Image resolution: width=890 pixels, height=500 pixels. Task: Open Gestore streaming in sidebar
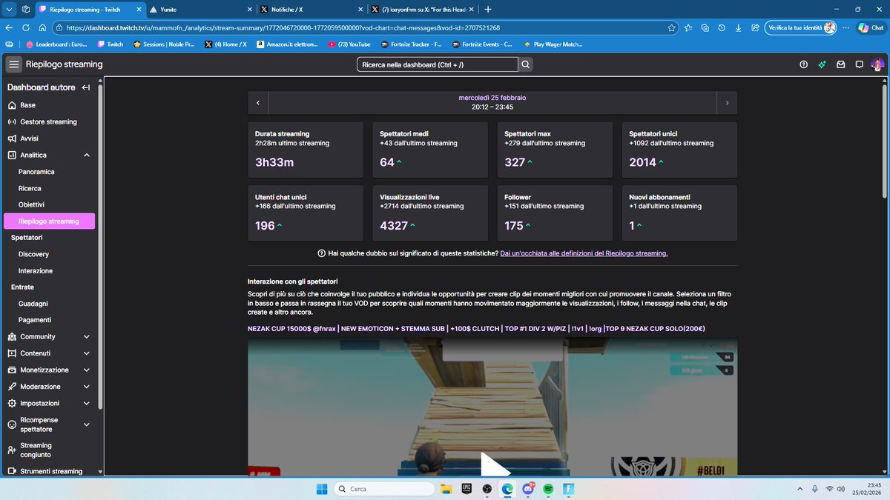[49, 121]
